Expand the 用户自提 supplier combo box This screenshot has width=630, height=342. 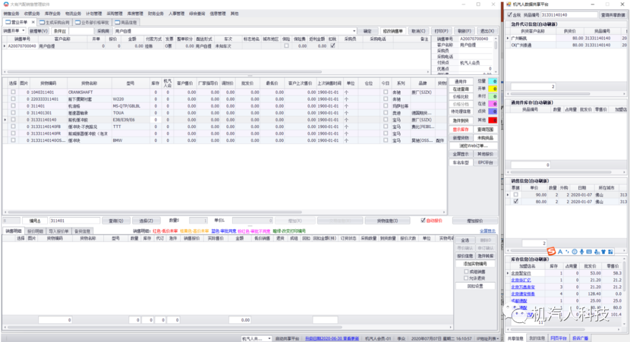point(354,31)
